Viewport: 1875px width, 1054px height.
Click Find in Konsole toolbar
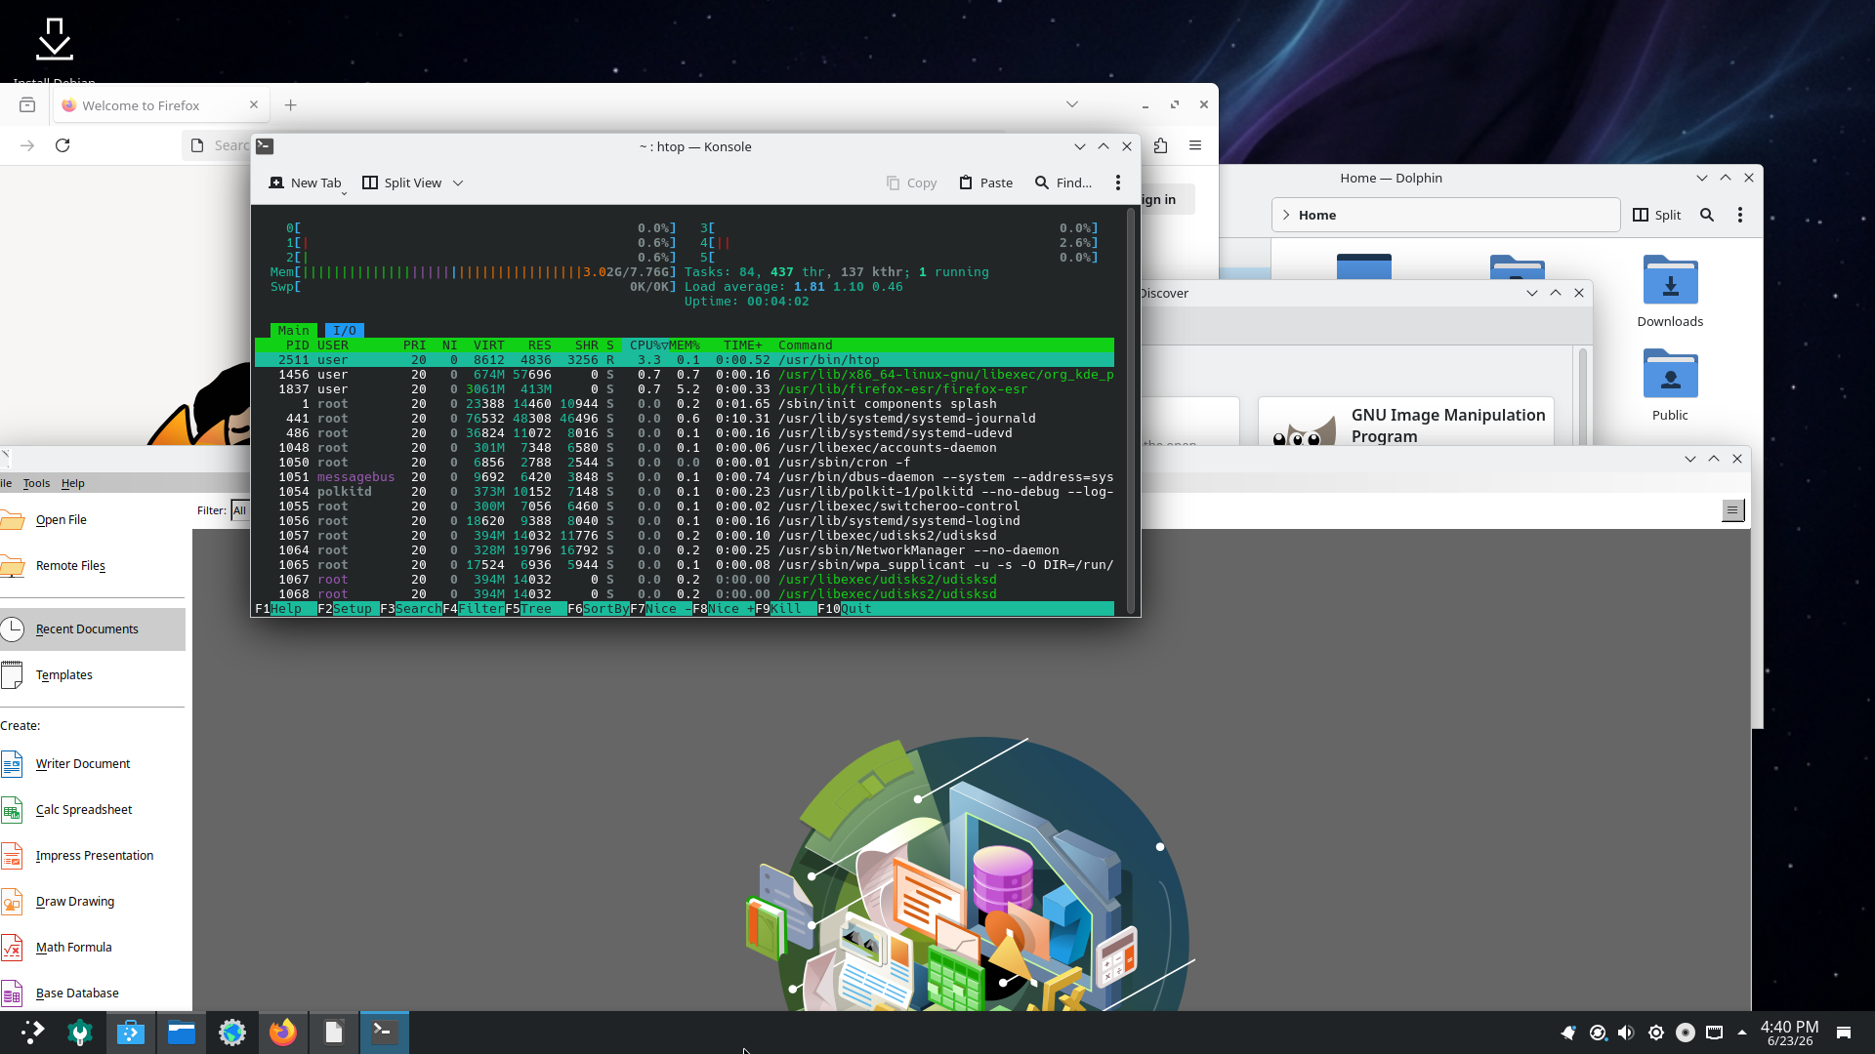(x=1063, y=182)
